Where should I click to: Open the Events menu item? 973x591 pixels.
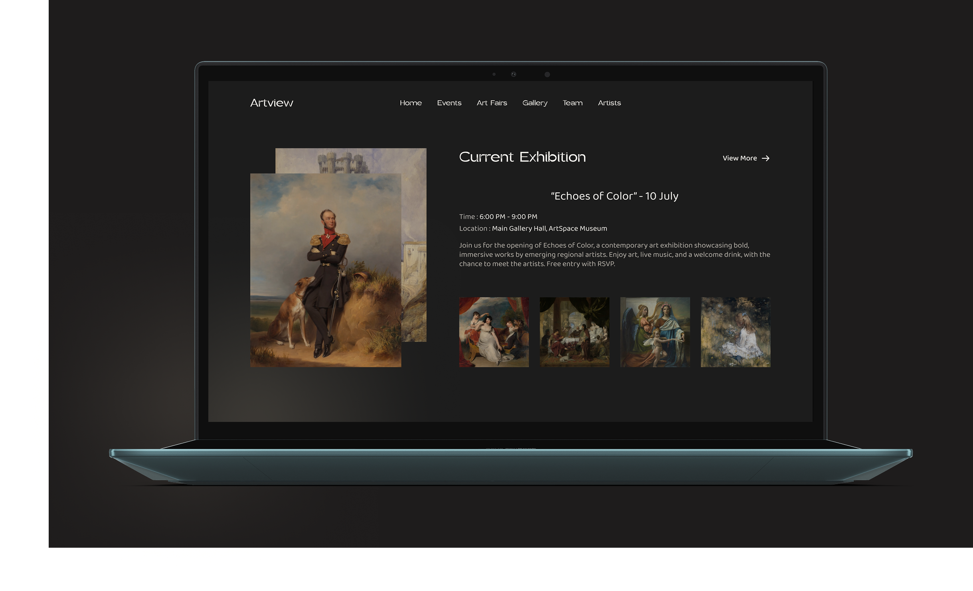[x=449, y=103]
